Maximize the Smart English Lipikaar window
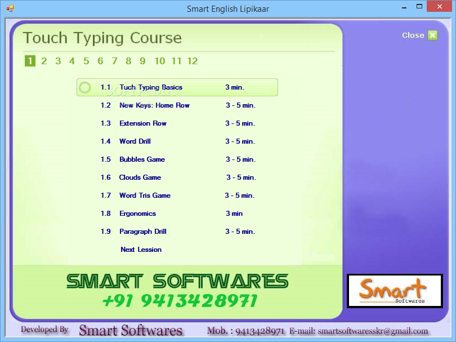456x342 pixels. click(419, 7)
